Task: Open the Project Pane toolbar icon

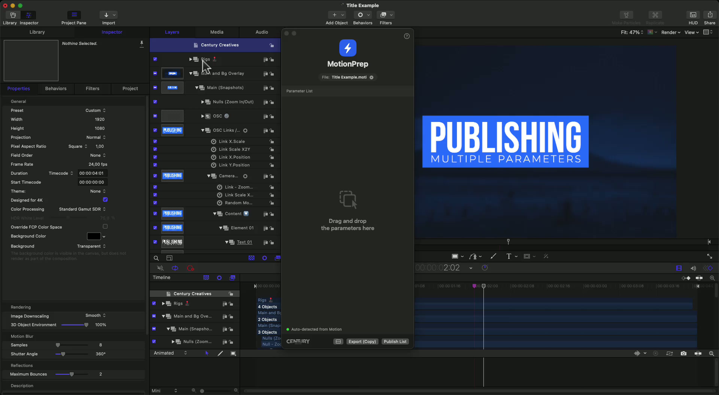Action: pos(74,15)
